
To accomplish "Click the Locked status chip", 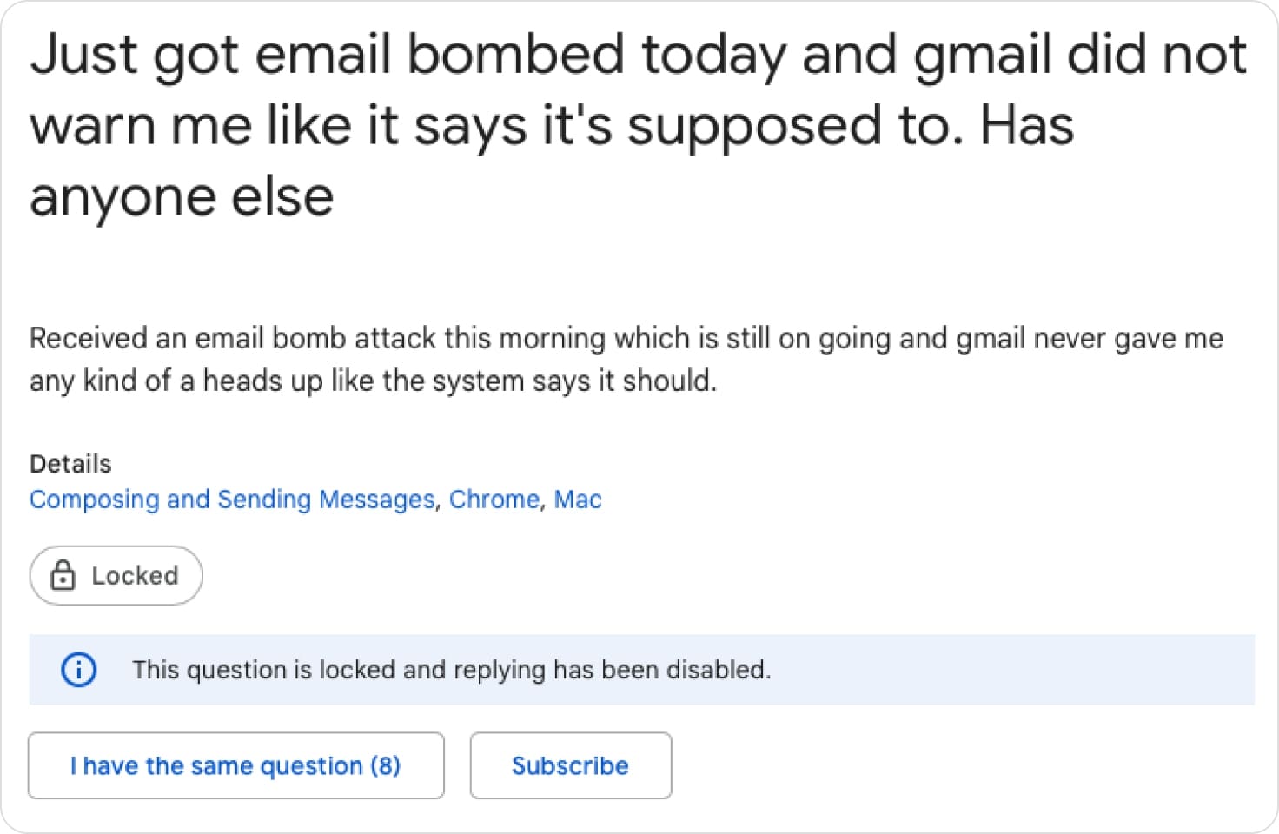I will [x=116, y=575].
